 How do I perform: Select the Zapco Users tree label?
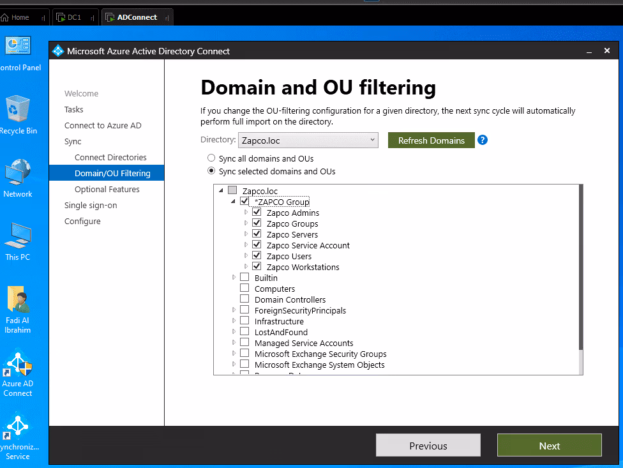(289, 256)
